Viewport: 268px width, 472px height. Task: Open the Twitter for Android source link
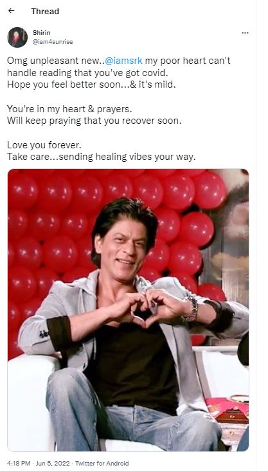tap(102, 463)
